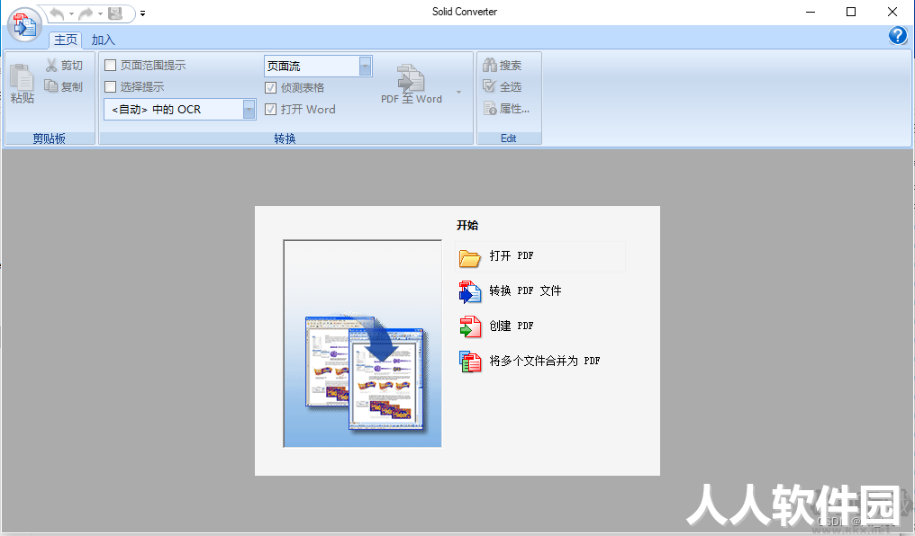Enable the 选择提示 checkbox
This screenshot has height=536, width=915.
coord(110,87)
